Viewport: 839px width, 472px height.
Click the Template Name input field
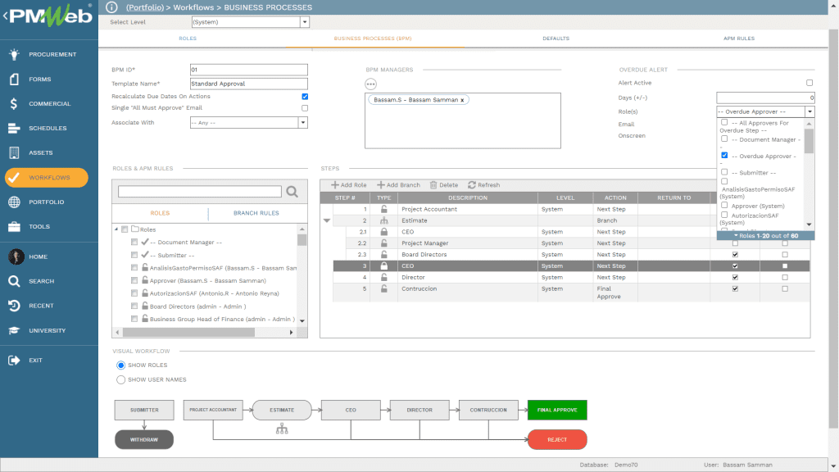pos(249,84)
